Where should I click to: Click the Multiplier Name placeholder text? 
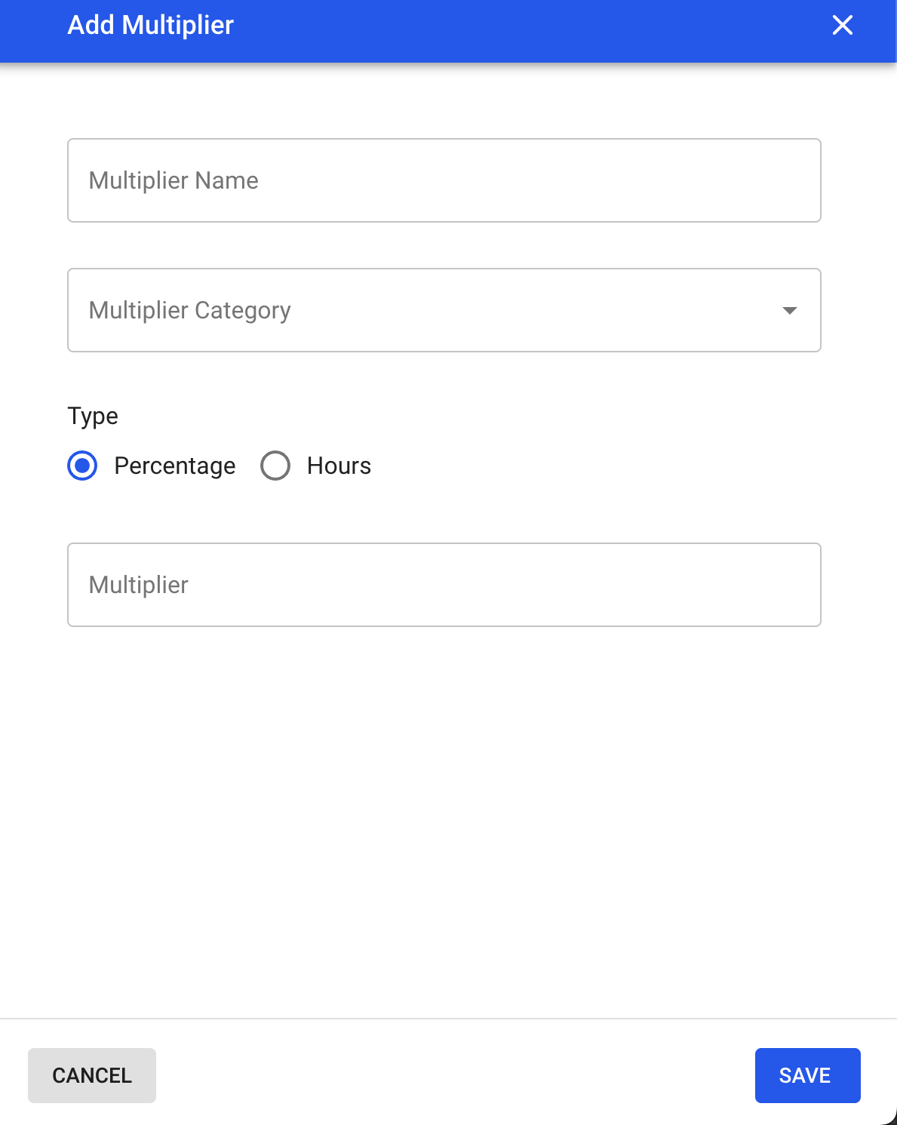[x=174, y=180]
